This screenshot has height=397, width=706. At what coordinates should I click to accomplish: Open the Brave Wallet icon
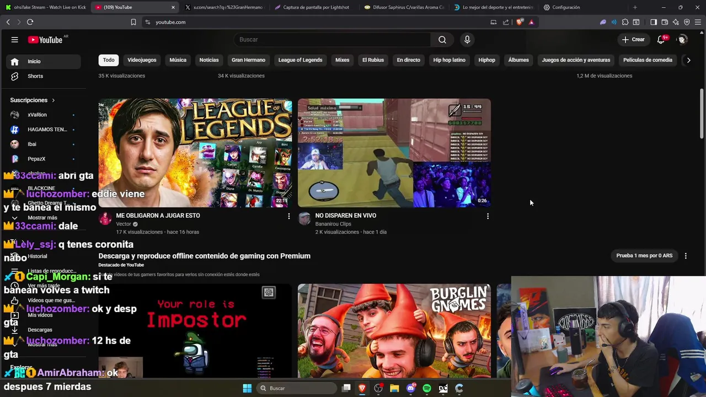pos(665,22)
